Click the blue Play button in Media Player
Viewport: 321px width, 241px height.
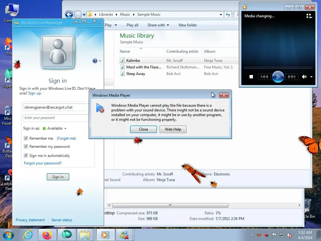tap(278, 77)
